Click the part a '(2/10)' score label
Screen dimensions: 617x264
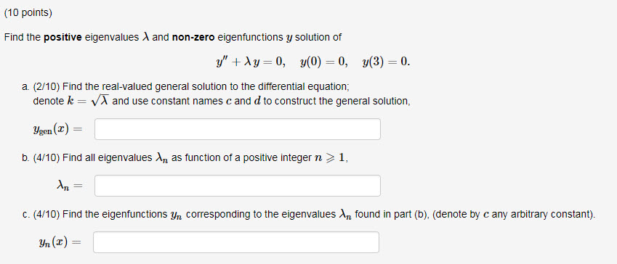(47, 86)
